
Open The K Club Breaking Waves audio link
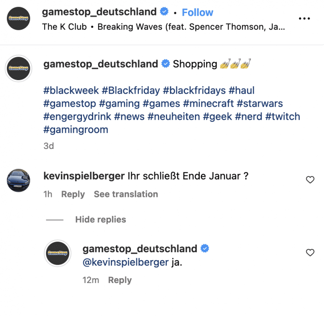point(163,27)
